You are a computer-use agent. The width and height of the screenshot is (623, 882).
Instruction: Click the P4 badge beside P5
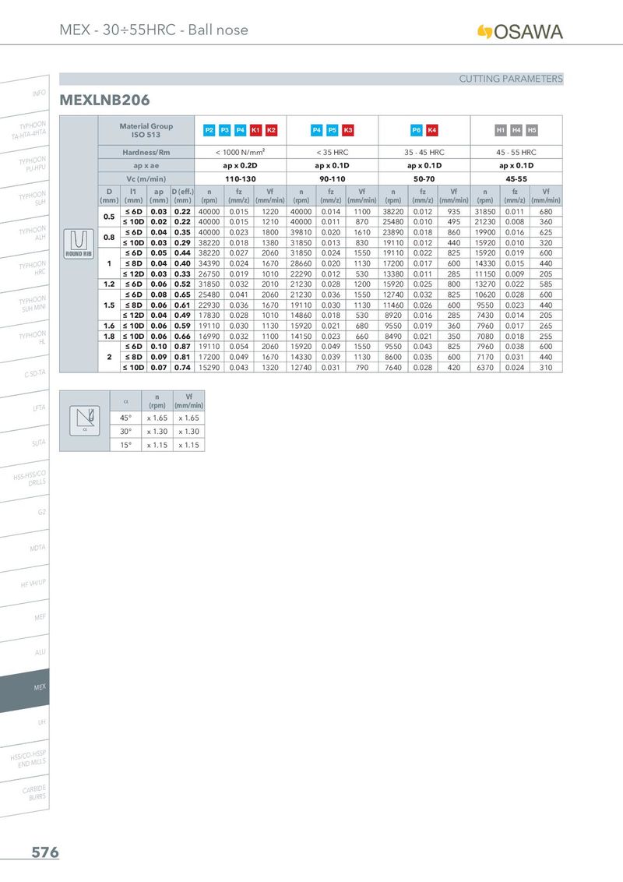pos(316,130)
